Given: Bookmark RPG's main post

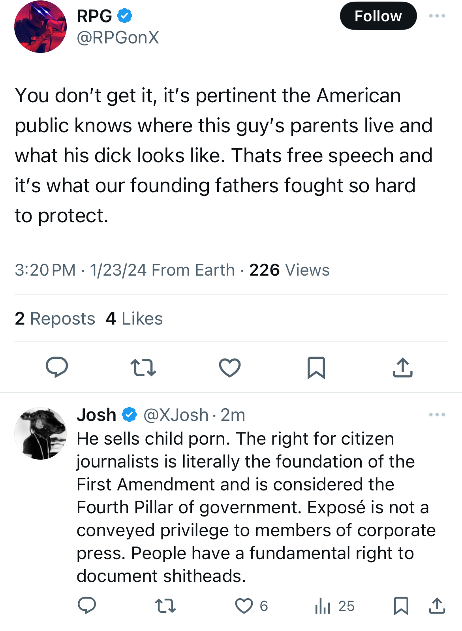Looking at the screenshot, I should click(x=316, y=368).
